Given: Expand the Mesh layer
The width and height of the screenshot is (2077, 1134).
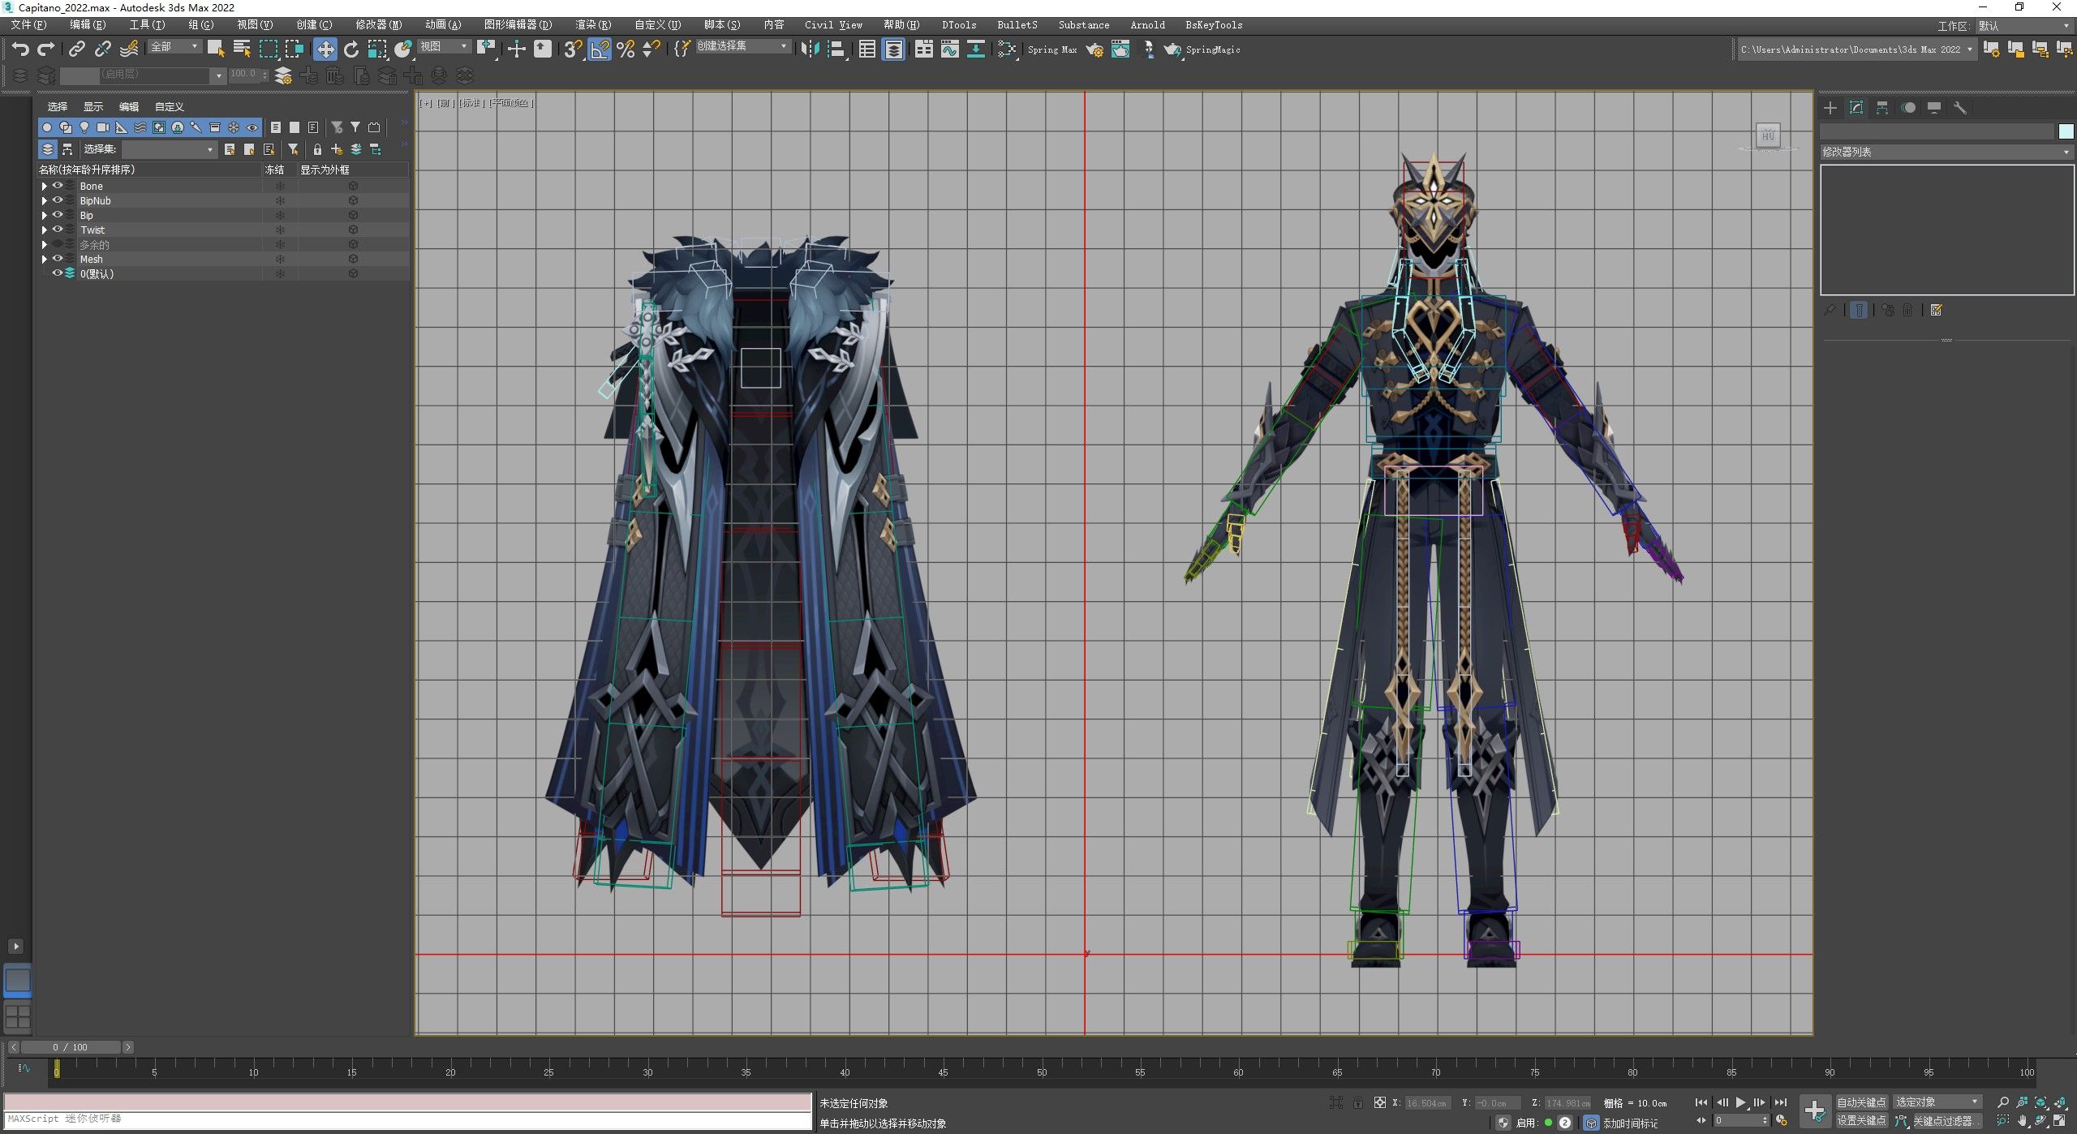Looking at the screenshot, I should (x=44, y=260).
